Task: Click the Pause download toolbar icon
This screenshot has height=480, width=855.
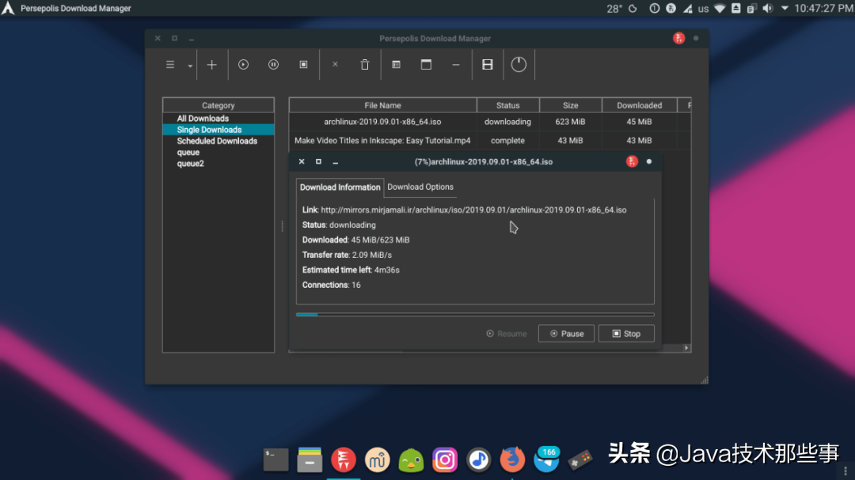Action: pyautogui.click(x=273, y=64)
